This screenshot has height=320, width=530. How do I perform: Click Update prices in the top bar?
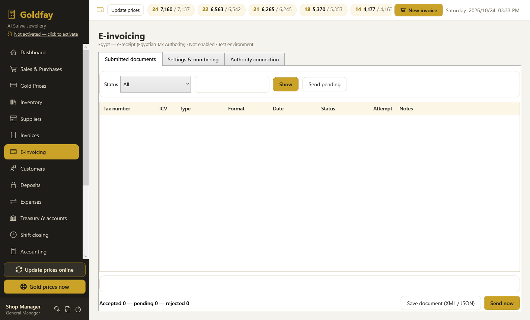[125, 10]
